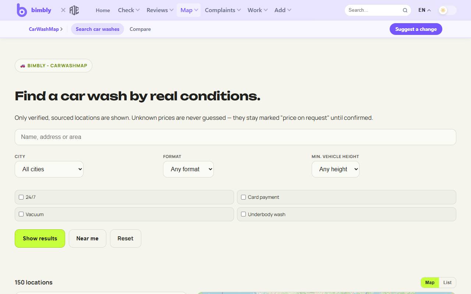The width and height of the screenshot is (471, 294).
Task: Switch results view to Map
Action: click(x=430, y=283)
